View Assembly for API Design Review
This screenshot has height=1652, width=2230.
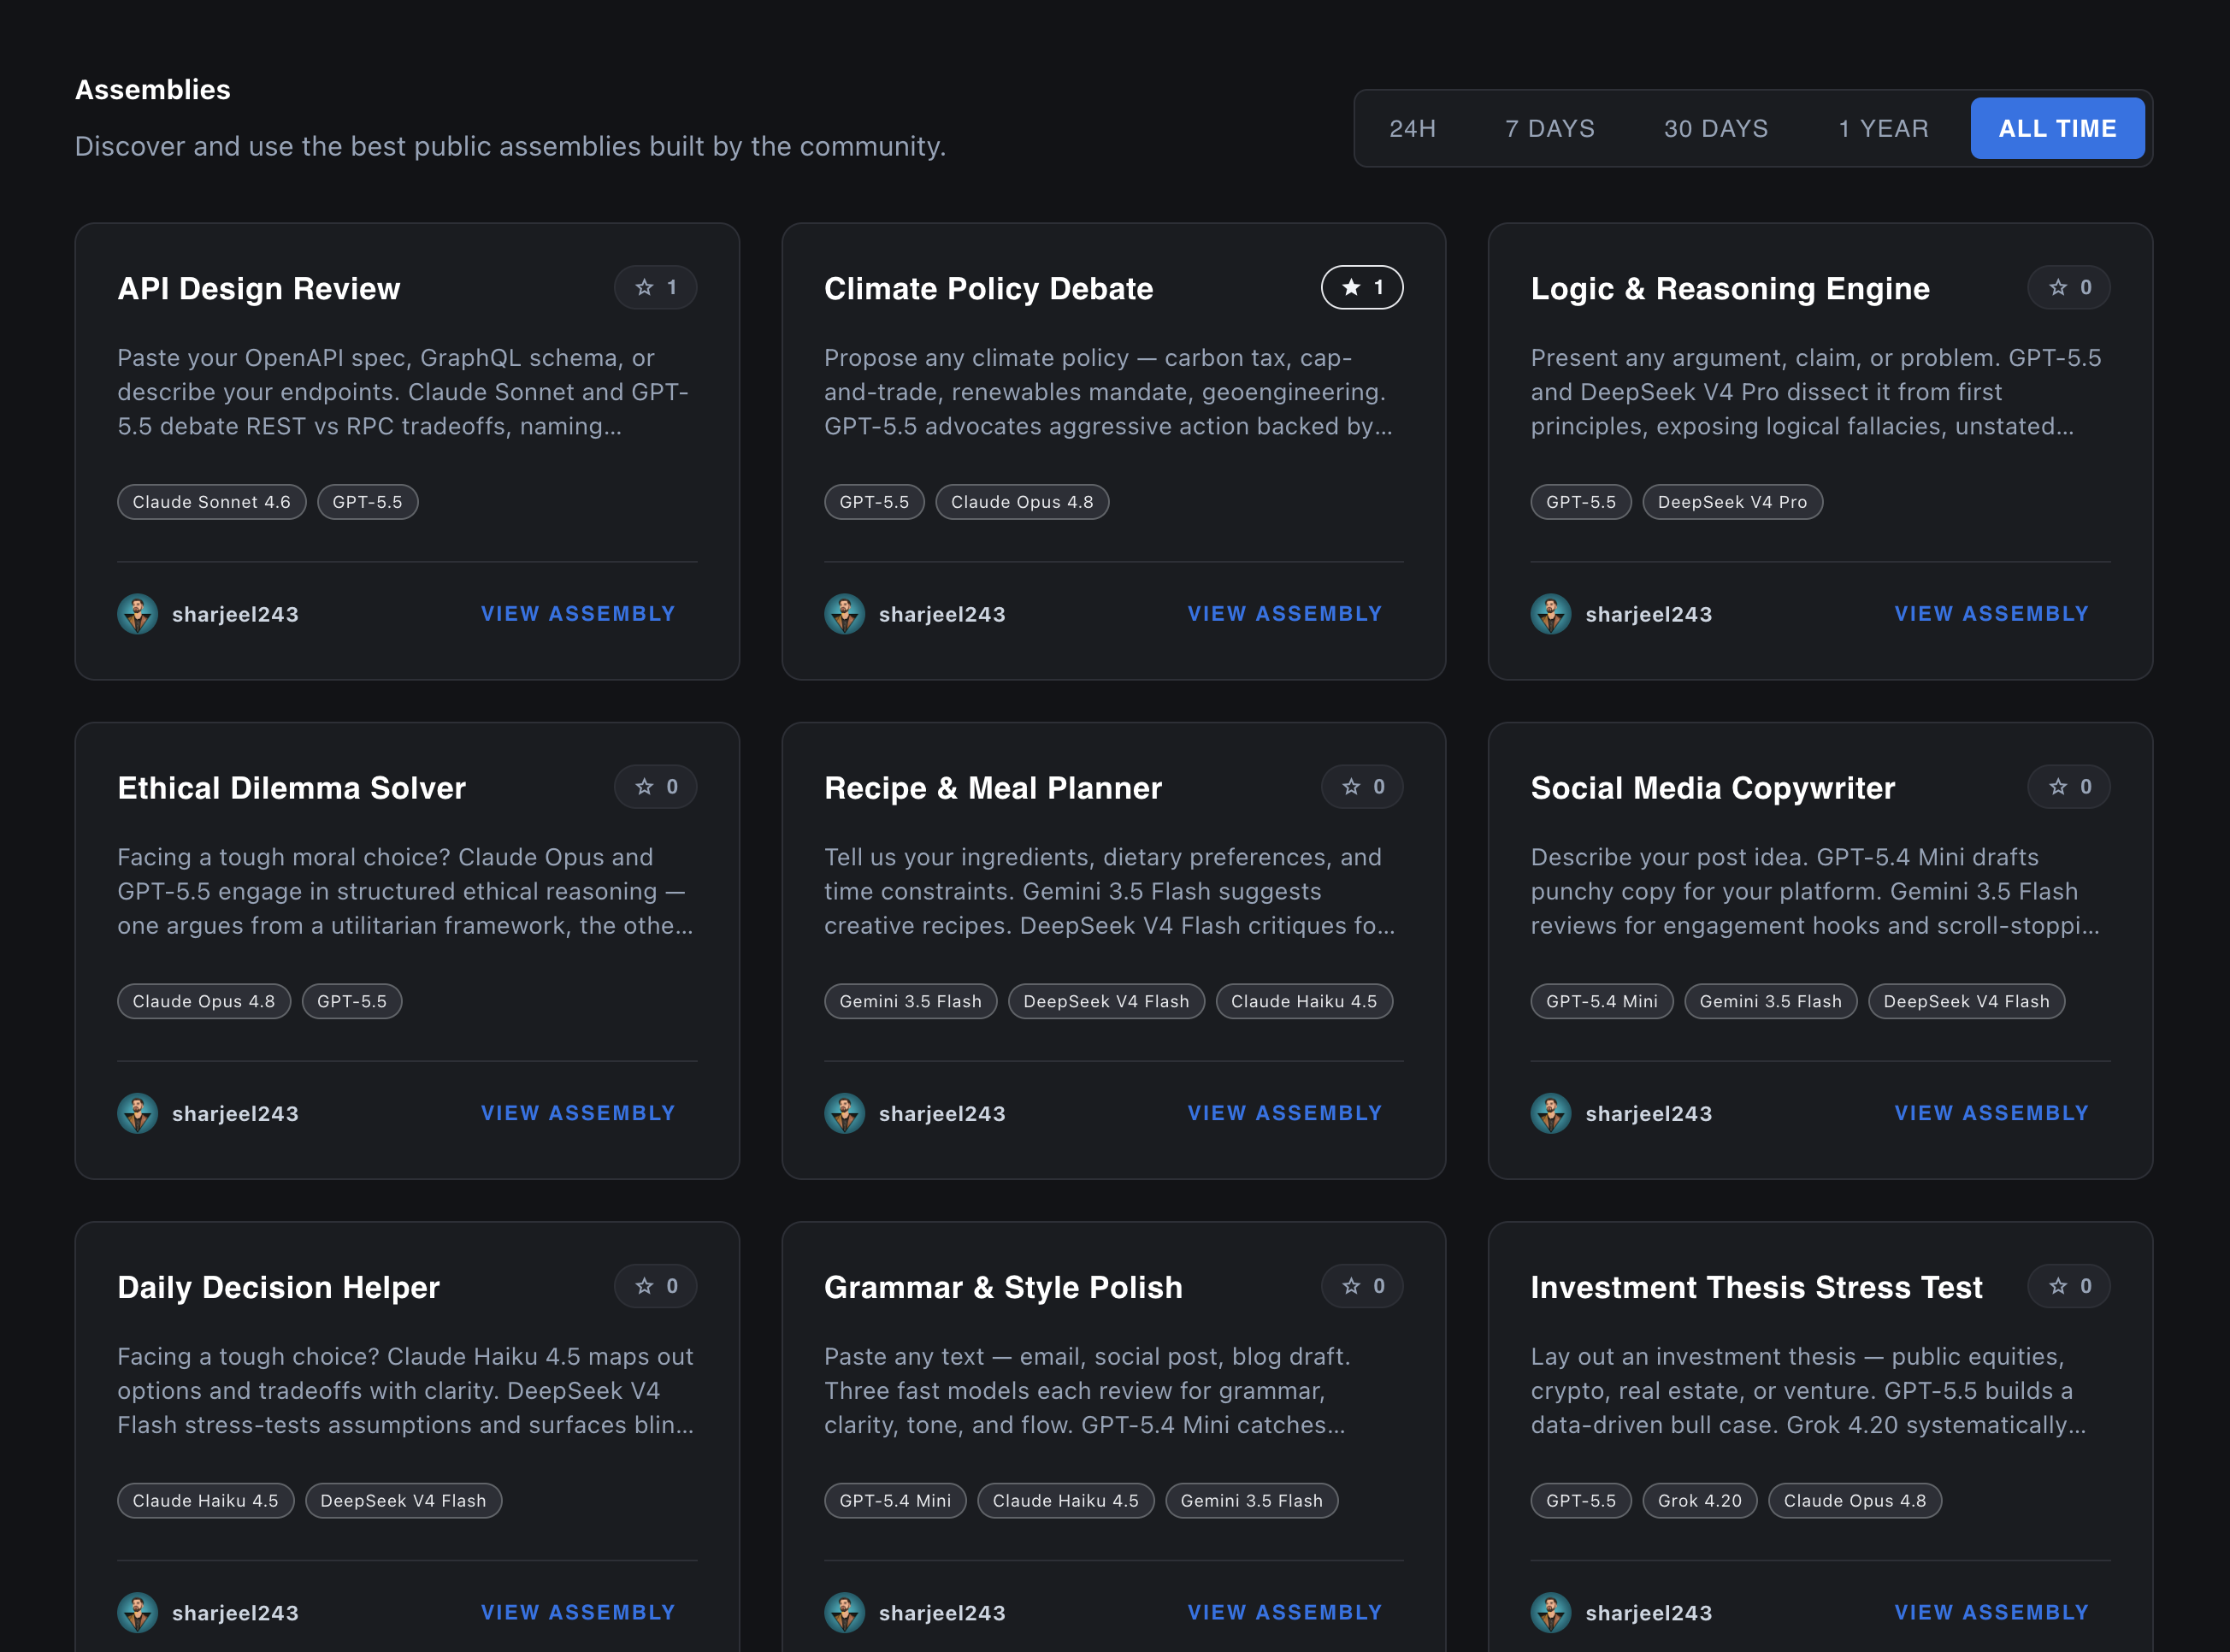578,614
